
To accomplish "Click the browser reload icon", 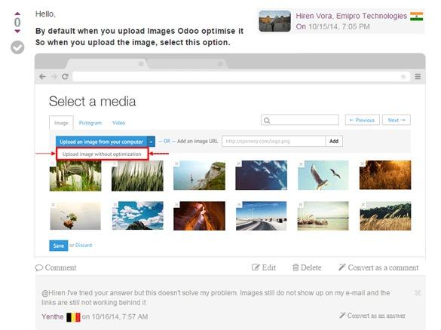I will (66, 76).
